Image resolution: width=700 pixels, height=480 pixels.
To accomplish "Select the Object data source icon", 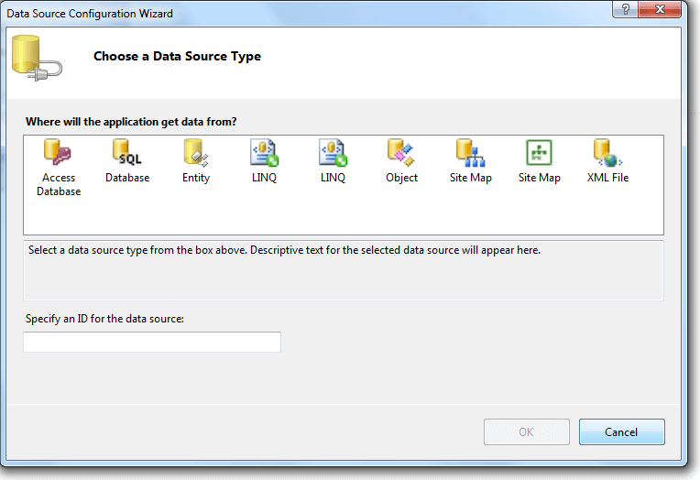I will pos(401,153).
